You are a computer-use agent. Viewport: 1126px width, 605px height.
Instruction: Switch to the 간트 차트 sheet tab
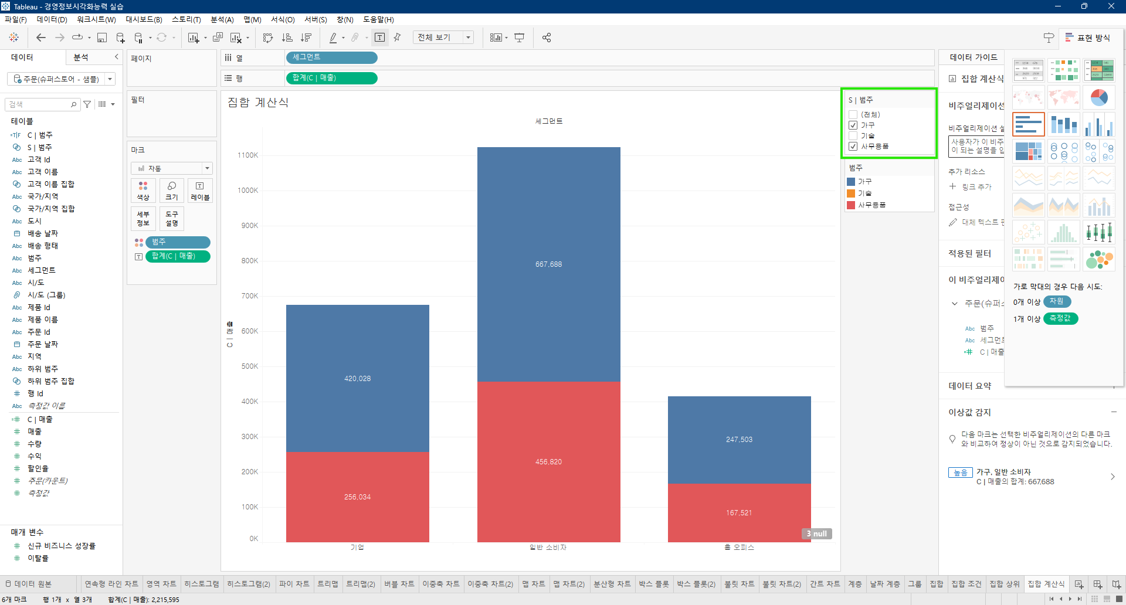pos(825,584)
